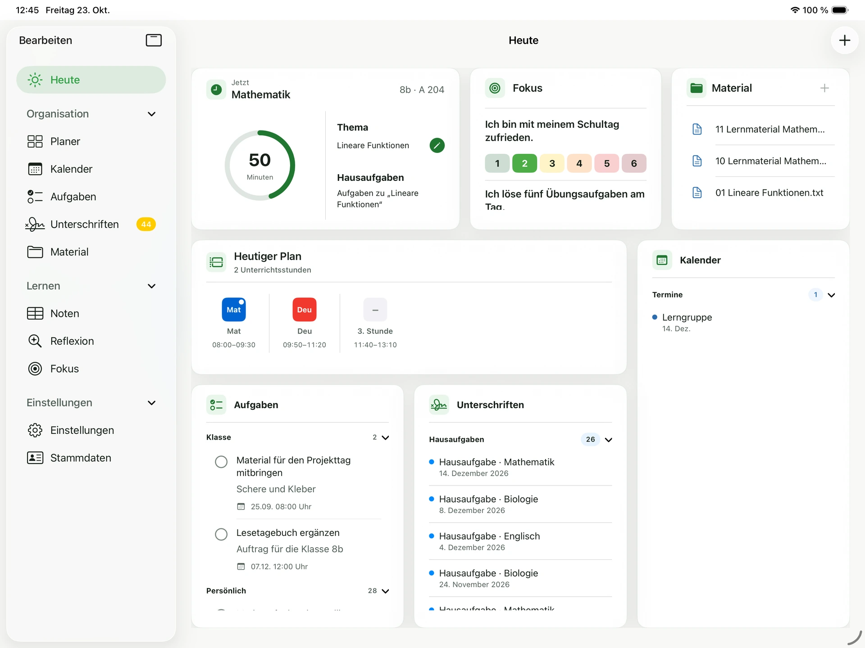
Task: Open file 01 Lineare Funktionen.txt
Action: pos(760,193)
